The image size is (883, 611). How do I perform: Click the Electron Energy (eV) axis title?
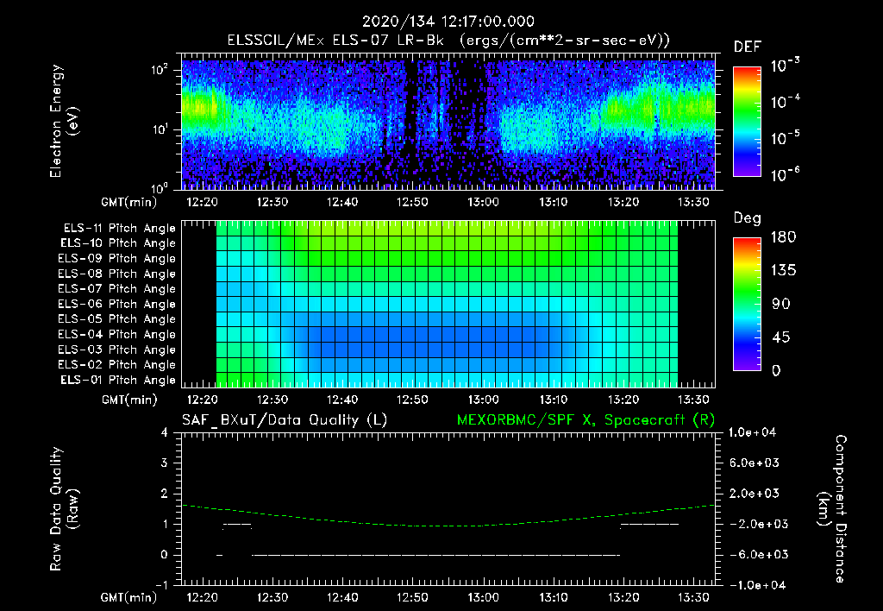coord(64,121)
